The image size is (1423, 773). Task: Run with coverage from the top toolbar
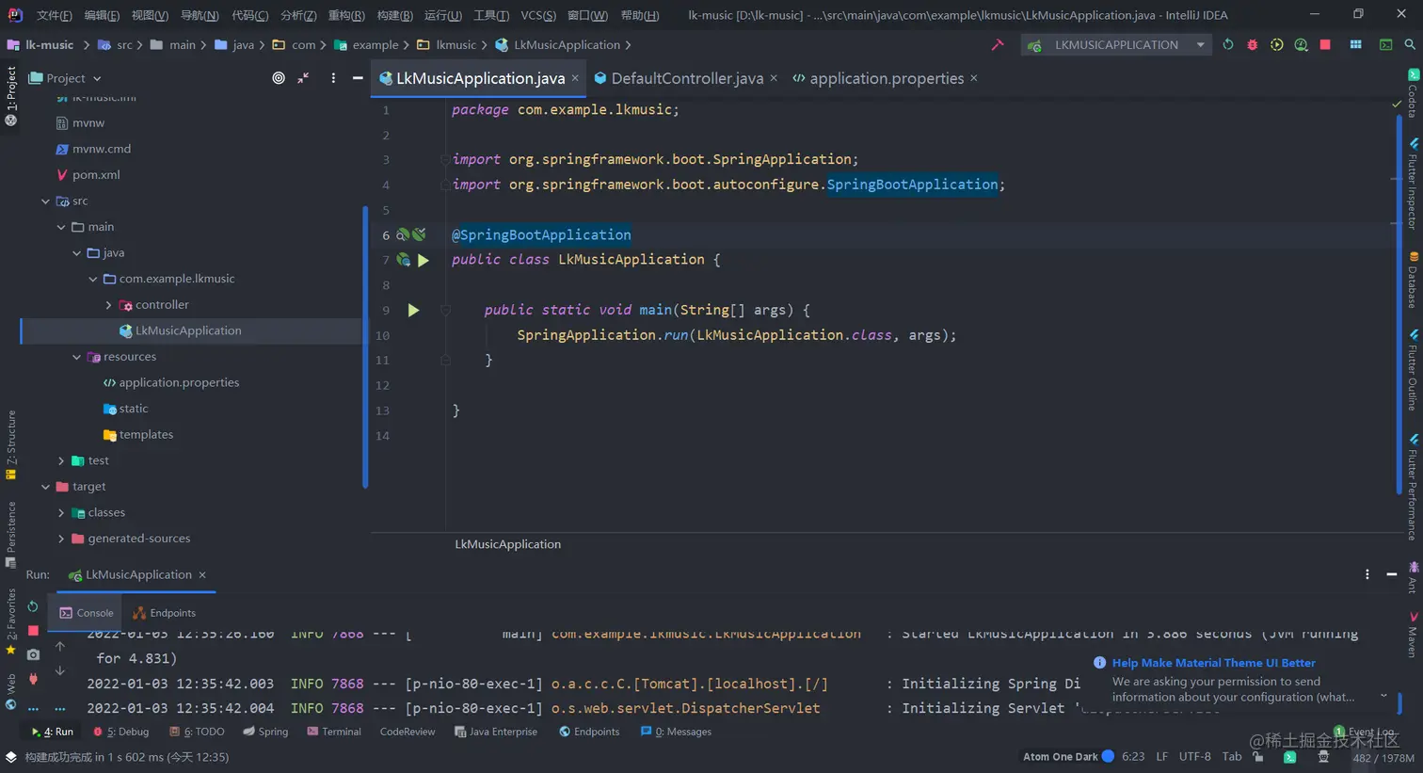[1276, 44]
